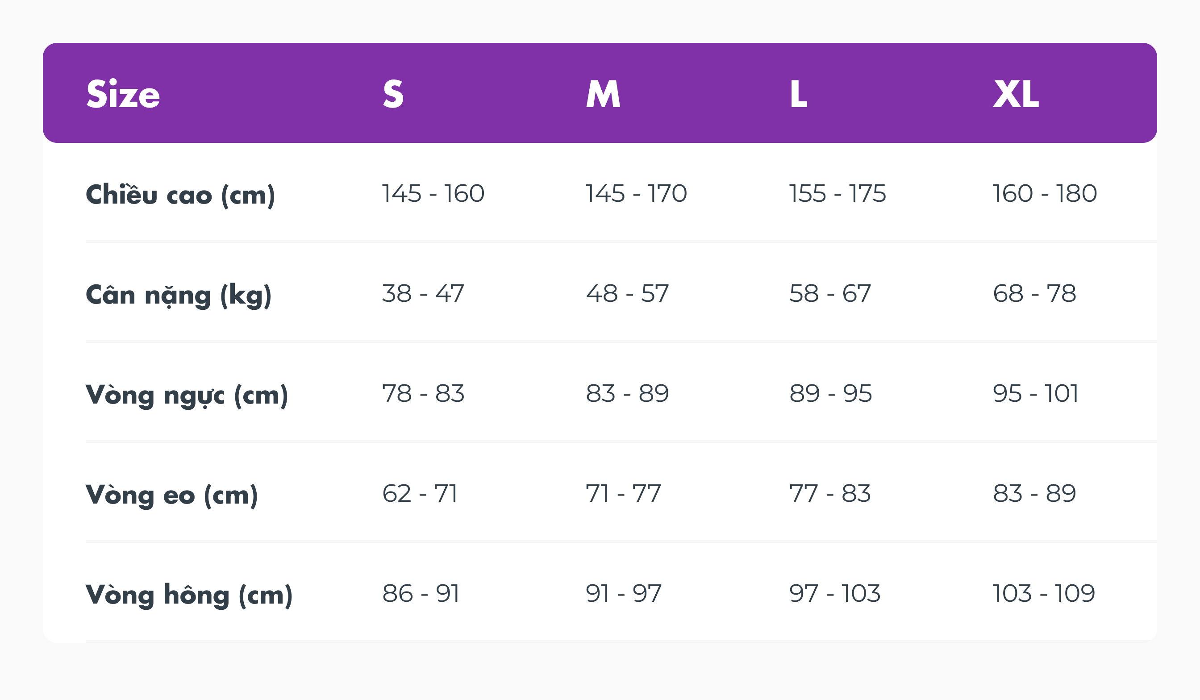Viewport: 1200px width, 700px height.
Task: Select the "Cân nặng (kg)" row label
Action: click(179, 295)
